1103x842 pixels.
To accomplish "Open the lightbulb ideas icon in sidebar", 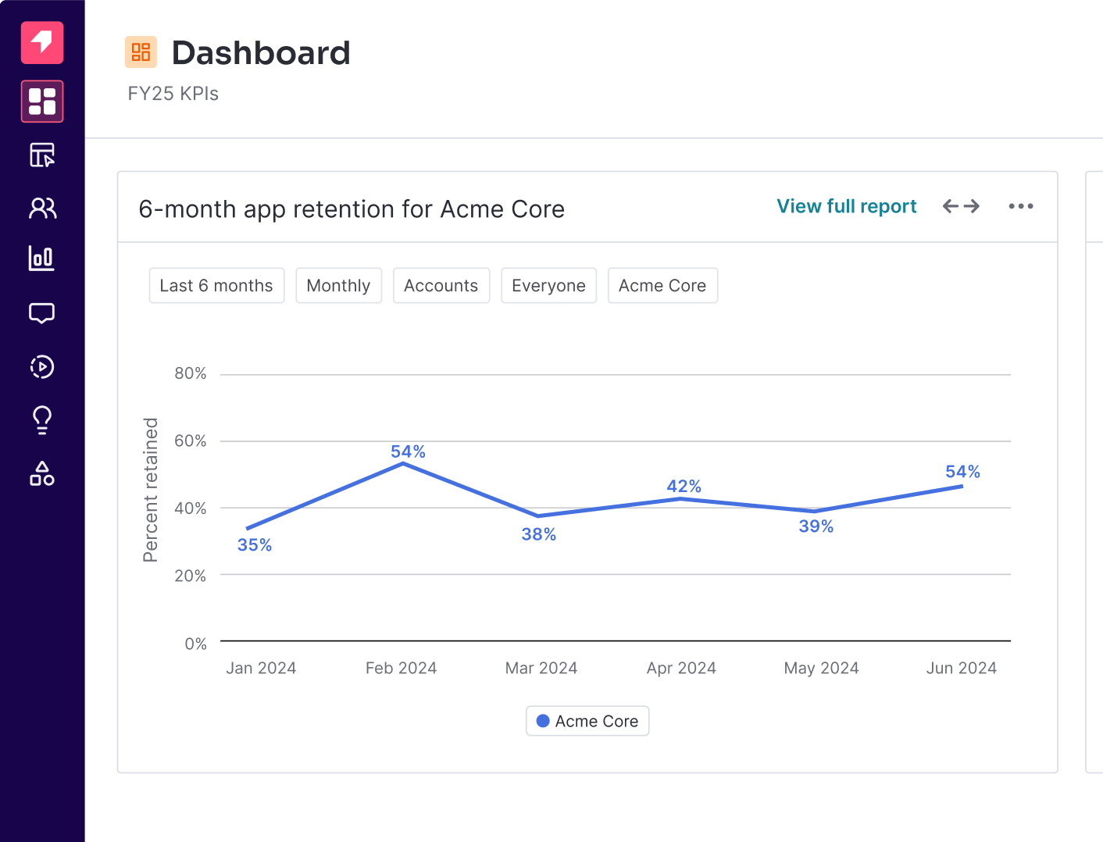I will coord(42,420).
